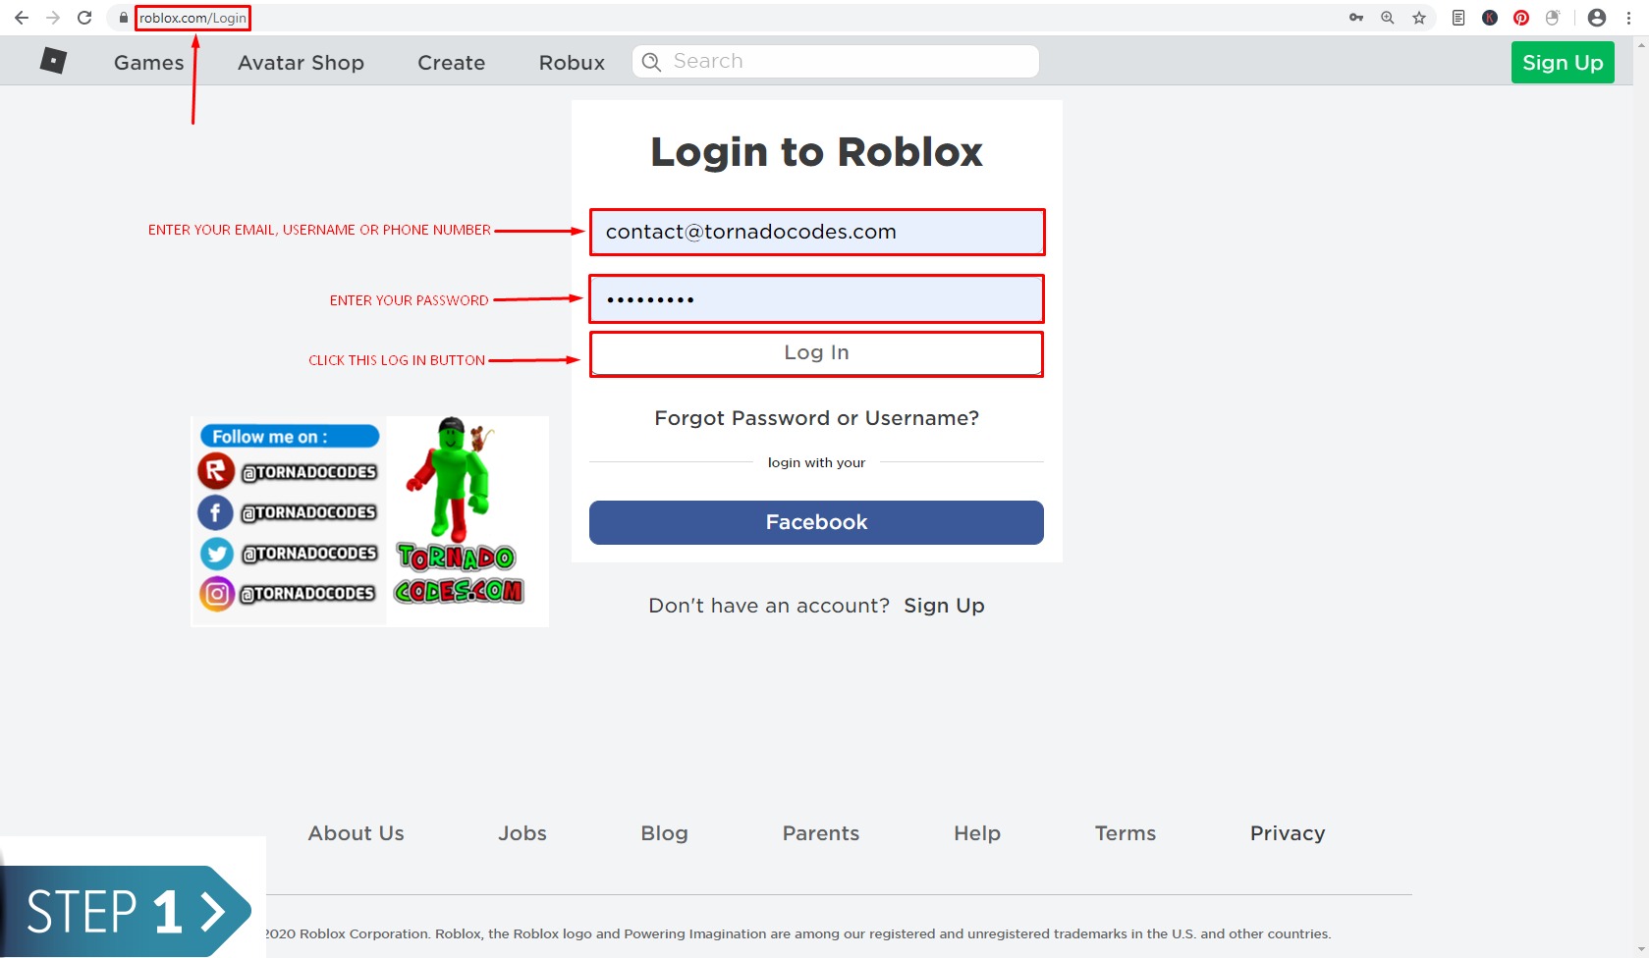The height and width of the screenshot is (958, 1649).
Task: Open the Games menu item
Action: pos(149,63)
